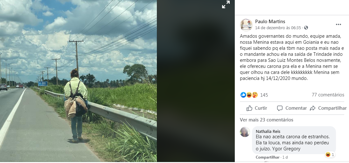Open Nathalia Reis profile avatar
Viewport: 349px width, 163px height.
point(245,132)
